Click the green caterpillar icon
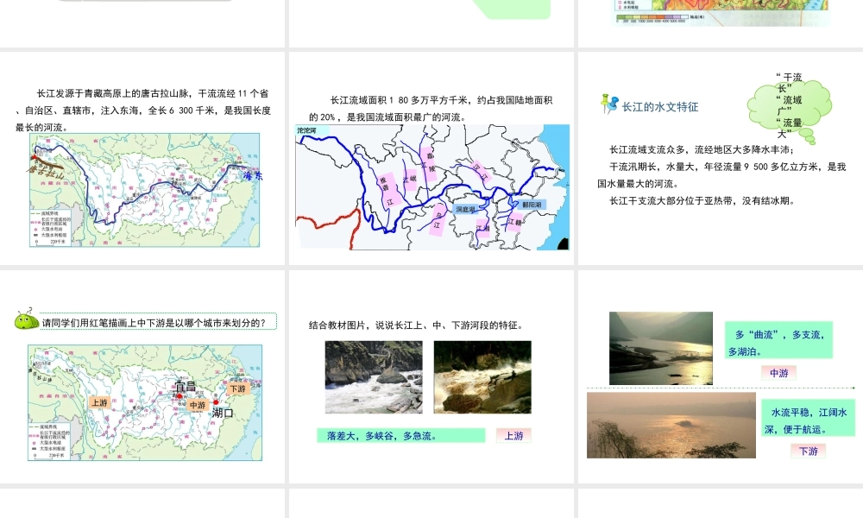This screenshot has height=518, width=863. tap(26, 319)
